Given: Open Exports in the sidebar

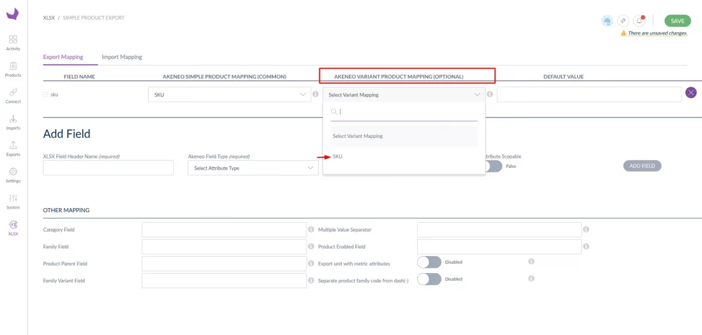Looking at the screenshot, I should (13, 148).
